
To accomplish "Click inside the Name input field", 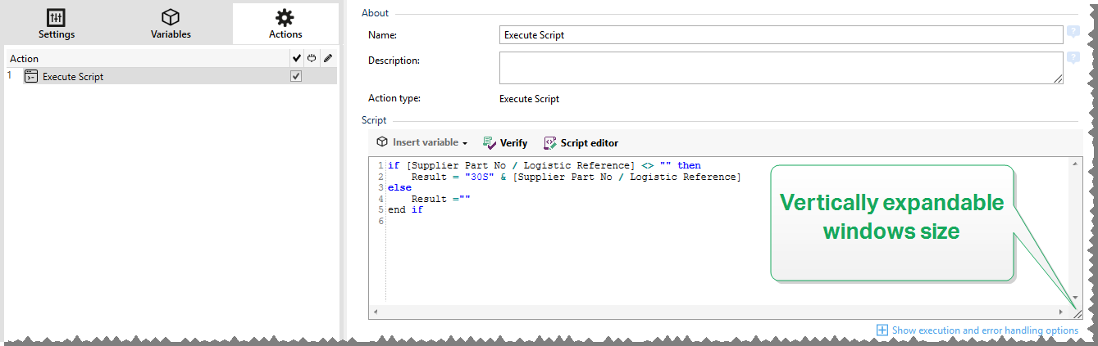I will pos(781,34).
